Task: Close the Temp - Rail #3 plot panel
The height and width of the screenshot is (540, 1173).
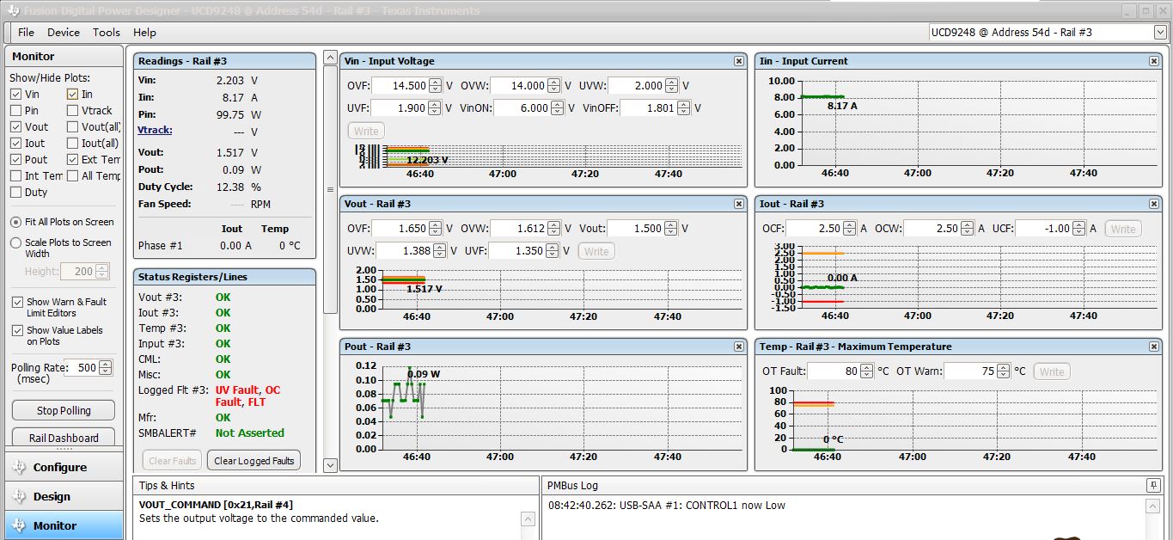Action: [1154, 347]
